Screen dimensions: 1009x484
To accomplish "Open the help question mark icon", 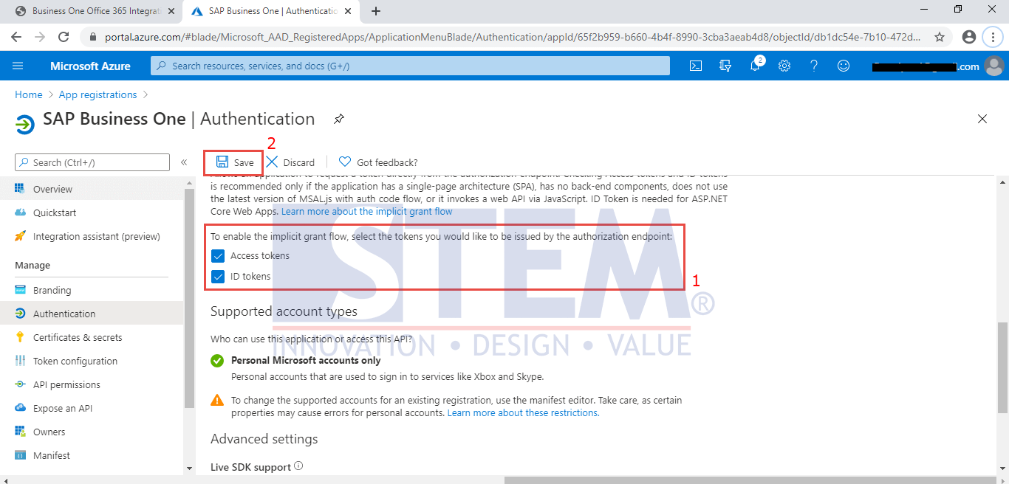I will (x=814, y=66).
